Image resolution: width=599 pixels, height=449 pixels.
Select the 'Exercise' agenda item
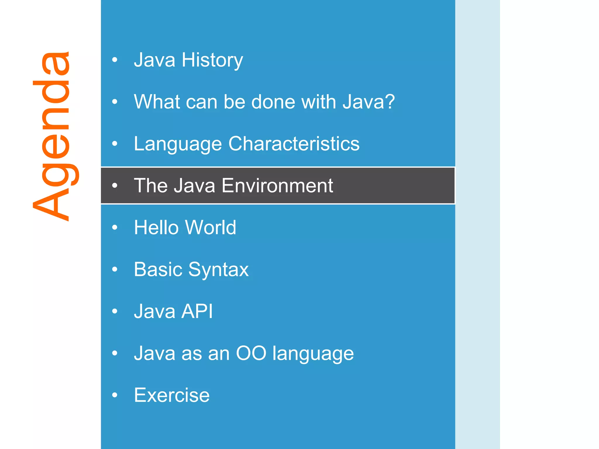pyautogui.click(x=172, y=395)
